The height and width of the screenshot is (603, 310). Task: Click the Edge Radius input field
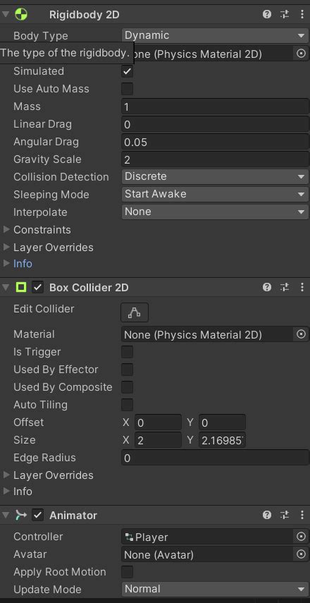click(x=215, y=458)
